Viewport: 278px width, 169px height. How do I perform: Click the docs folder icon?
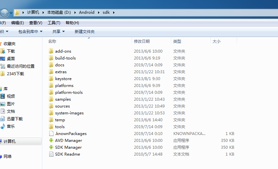tap(51, 65)
